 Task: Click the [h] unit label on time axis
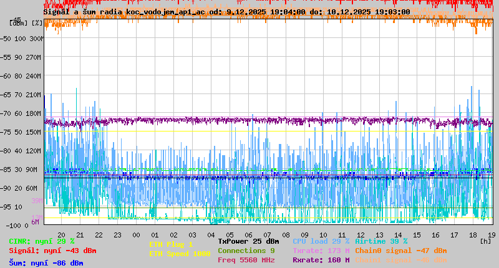(x=485, y=241)
